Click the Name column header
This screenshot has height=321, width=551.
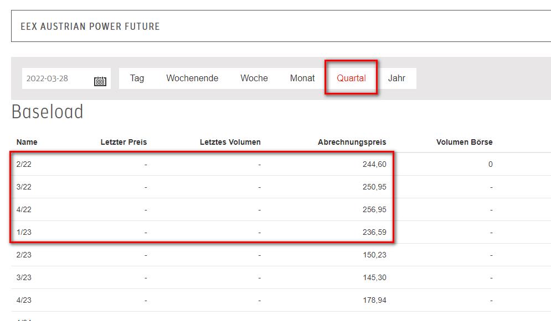coord(27,143)
